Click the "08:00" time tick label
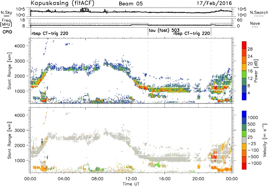The width and height of the screenshot is (268, 186). (97, 179)
